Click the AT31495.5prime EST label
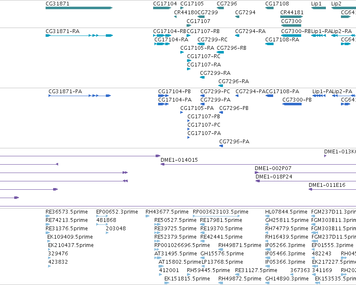Screen dimensions: 356x285 pos(176,254)
